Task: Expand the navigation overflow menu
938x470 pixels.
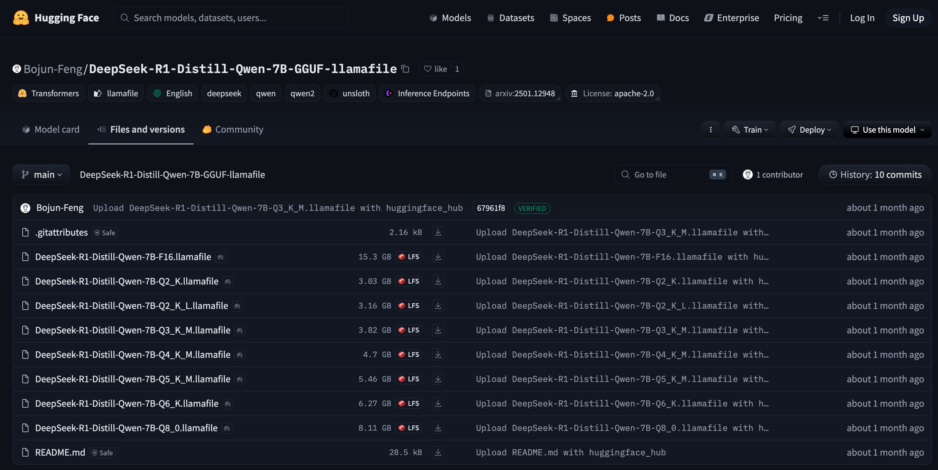Action: tap(823, 17)
